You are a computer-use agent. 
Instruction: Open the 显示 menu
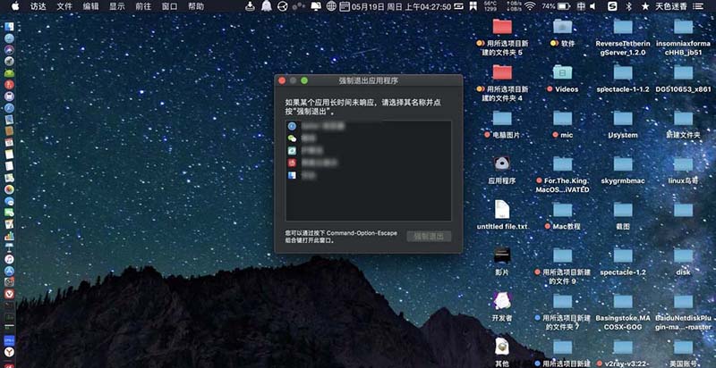pyautogui.click(x=117, y=6)
